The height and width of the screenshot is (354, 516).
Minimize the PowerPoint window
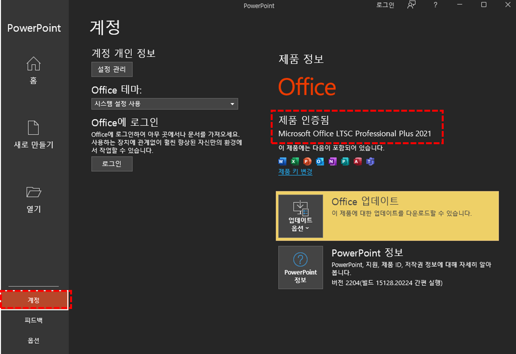460,5
